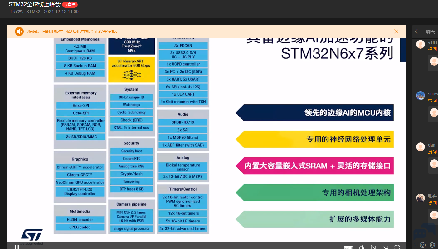
Task: Click the Watchdogs block
Action: tap(131, 105)
